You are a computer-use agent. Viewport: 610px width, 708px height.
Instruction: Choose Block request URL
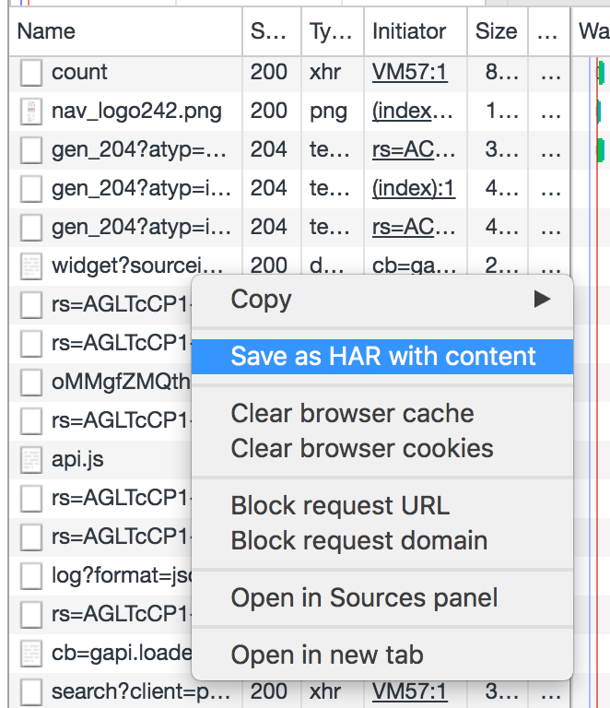[x=340, y=506]
